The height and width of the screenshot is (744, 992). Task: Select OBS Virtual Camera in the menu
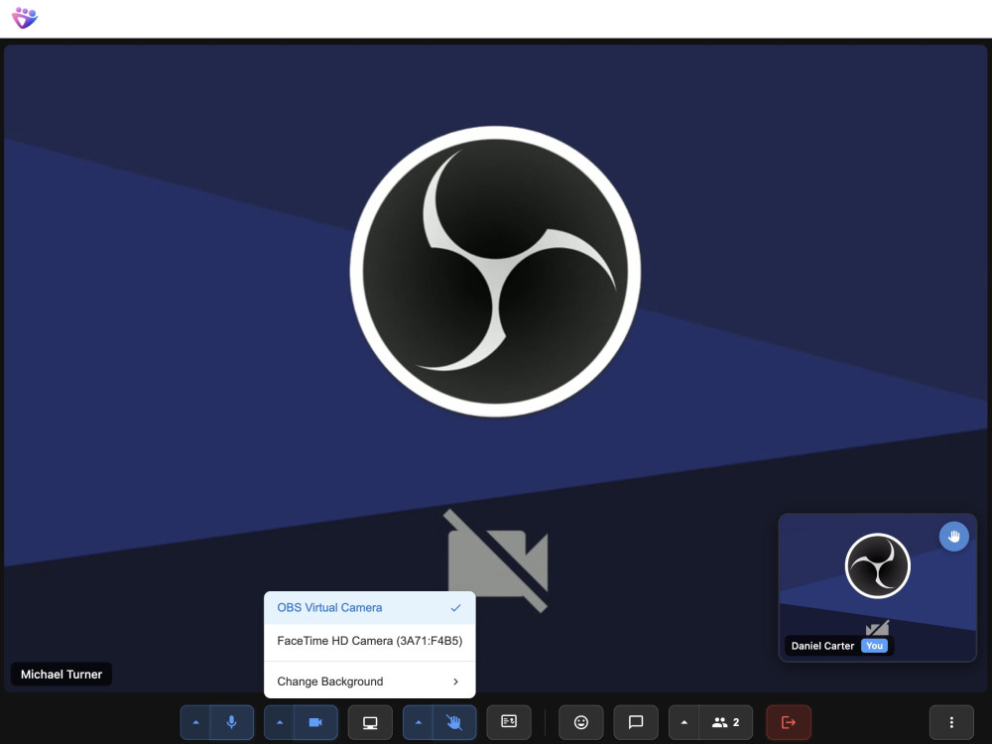coord(369,607)
